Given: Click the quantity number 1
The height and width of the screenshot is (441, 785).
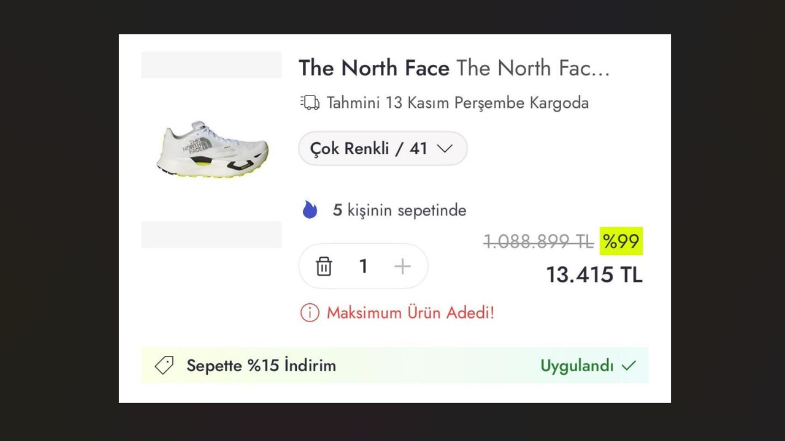Looking at the screenshot, I should [363, 266].
